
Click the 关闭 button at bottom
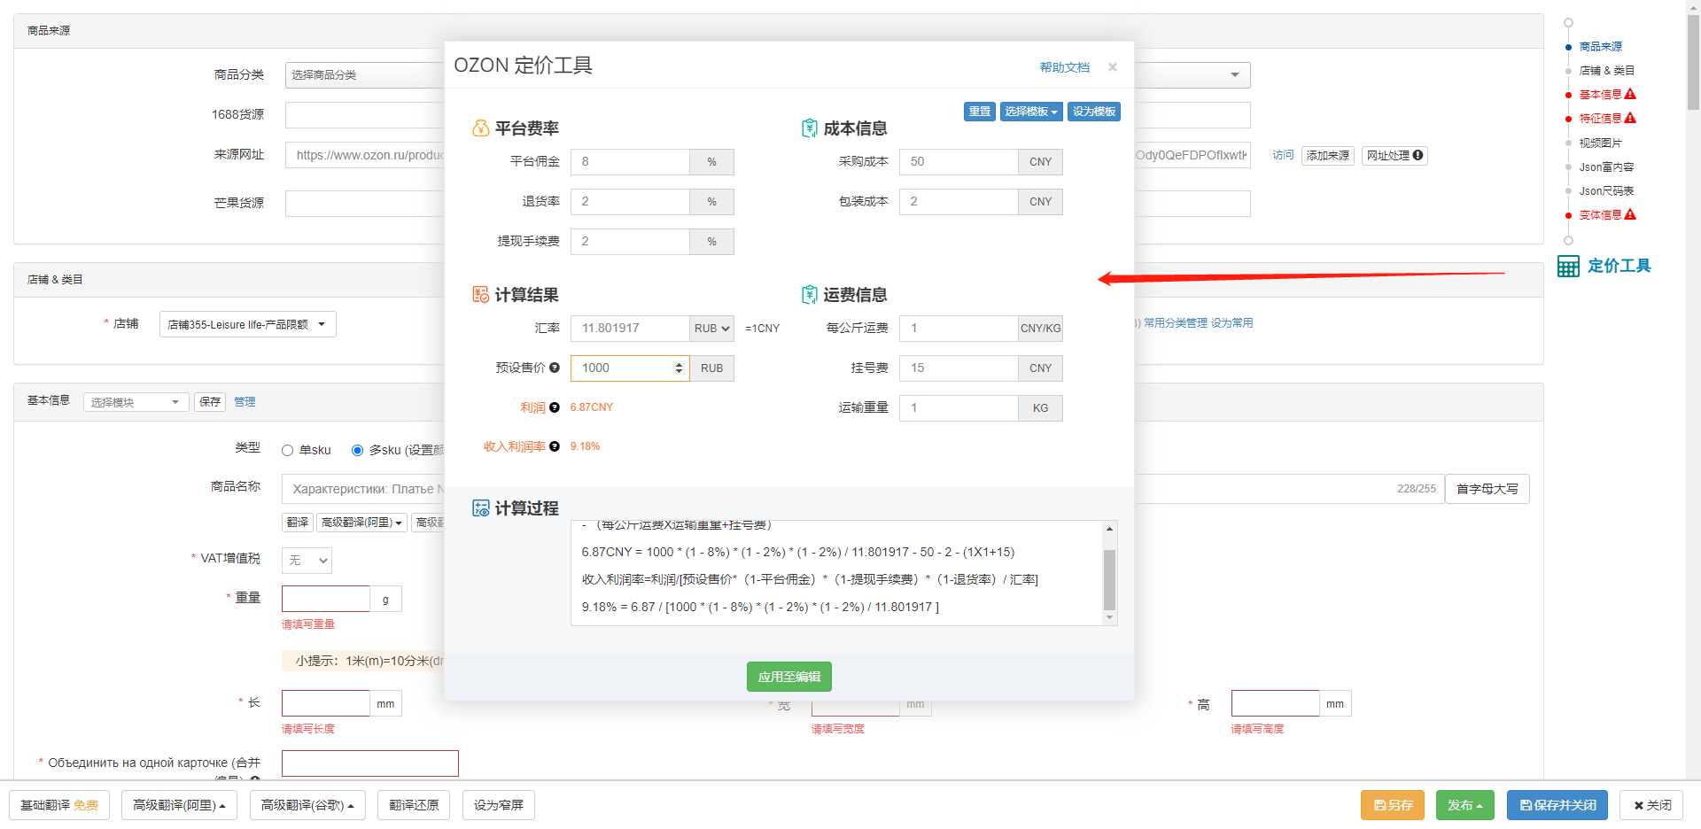[1652, 805]
